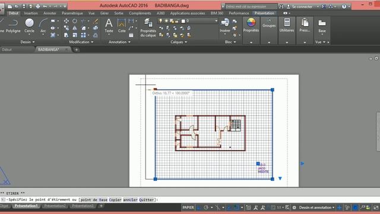Expand the Annotation panel
380x214 pixels.
point(119,42)
